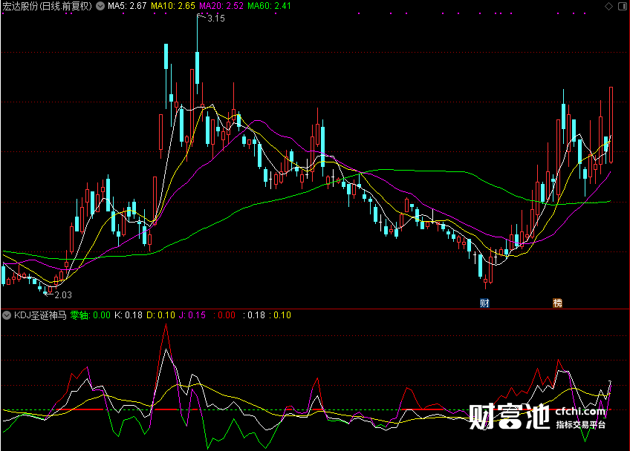Click the K: 0.18 value label
Image resolution: width=630 pixels, height=451 pixels.
[x=129, y=315]
